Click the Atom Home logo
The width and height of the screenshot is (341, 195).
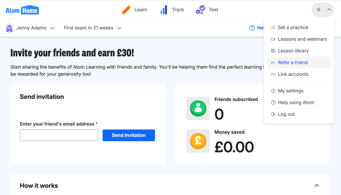pyautogui.click(x=22, y=10)
